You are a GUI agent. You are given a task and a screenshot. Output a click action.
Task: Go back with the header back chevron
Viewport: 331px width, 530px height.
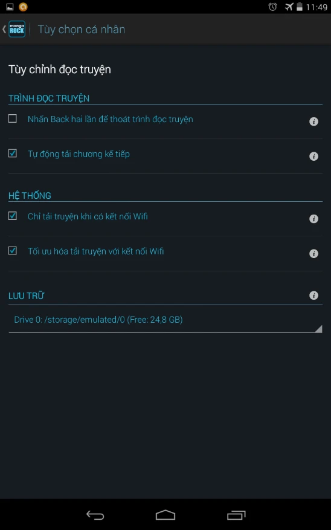tap(4, 29)
